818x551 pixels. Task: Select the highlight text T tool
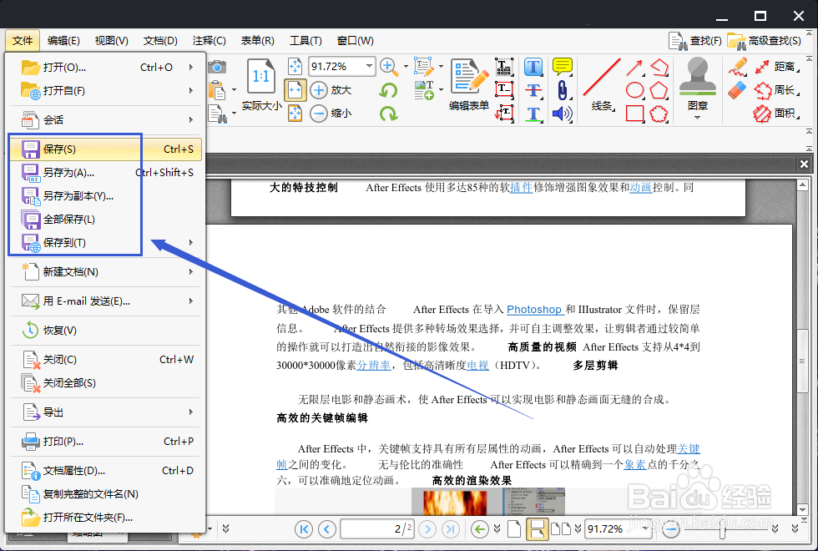pyautogui.click(x=533, y=67)
